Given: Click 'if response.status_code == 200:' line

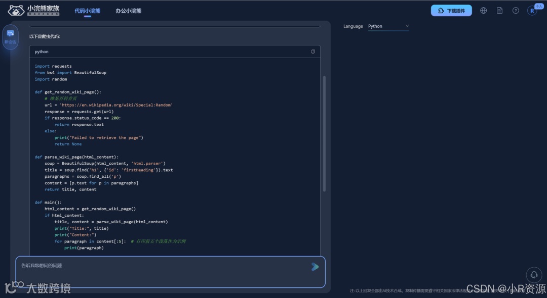Looking at the screenshot, I should 83,118.
